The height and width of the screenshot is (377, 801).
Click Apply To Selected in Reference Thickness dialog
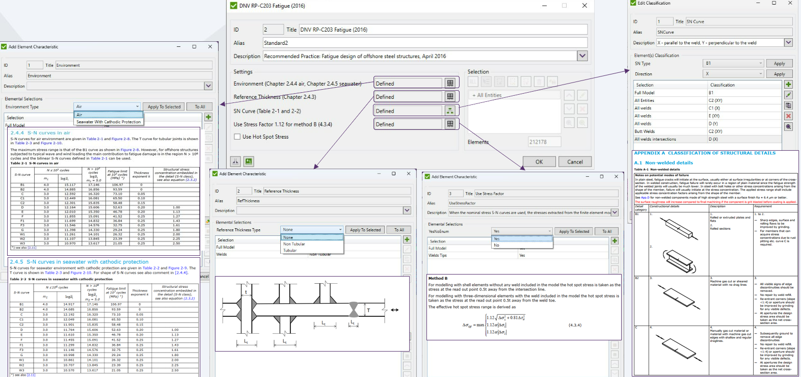[365, 230]
